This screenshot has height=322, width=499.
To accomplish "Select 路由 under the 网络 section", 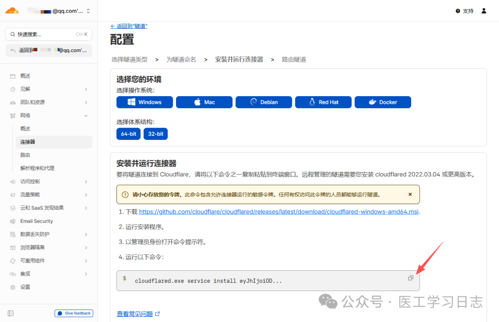I will point(25,155).
